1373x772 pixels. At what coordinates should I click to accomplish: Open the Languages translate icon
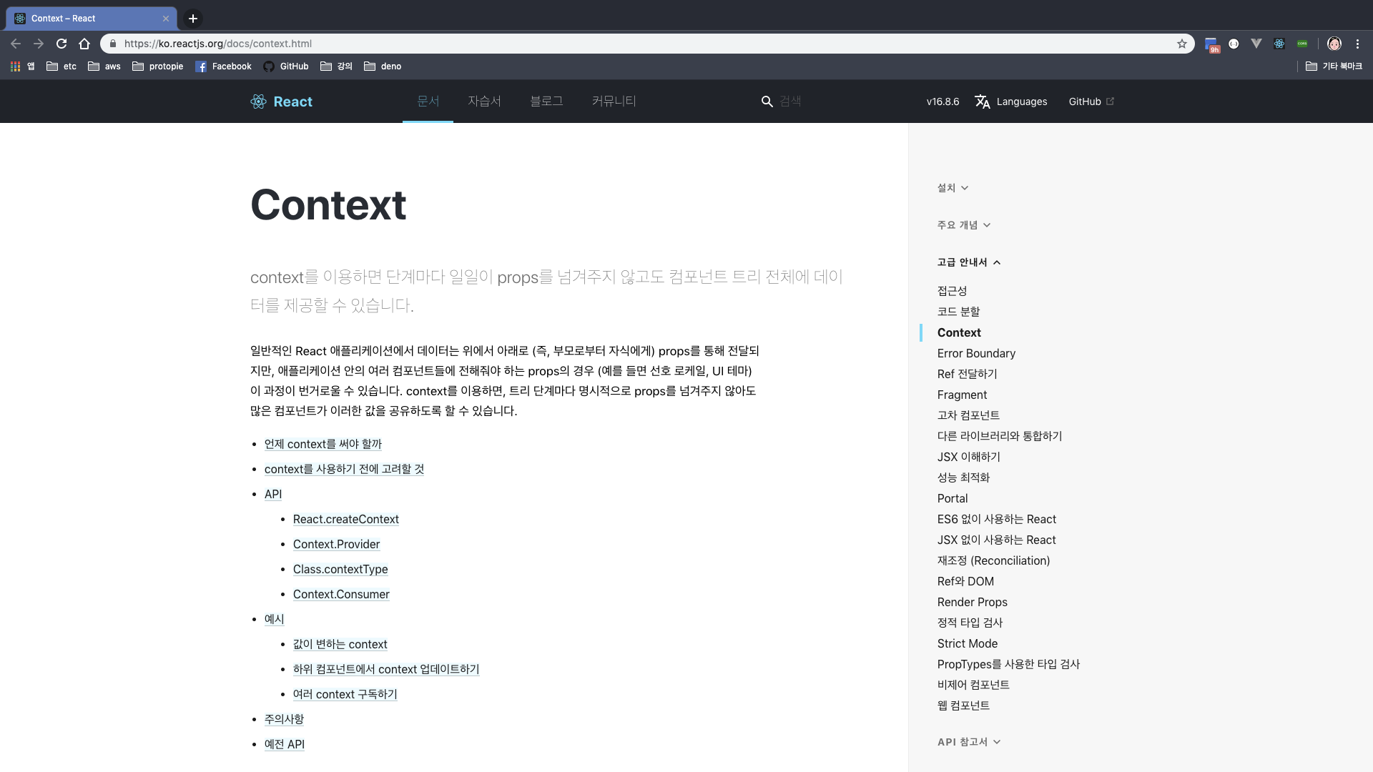click(x=983, y=102)
